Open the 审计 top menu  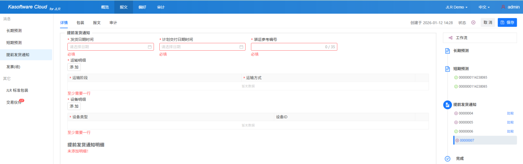tap(161, 7)
